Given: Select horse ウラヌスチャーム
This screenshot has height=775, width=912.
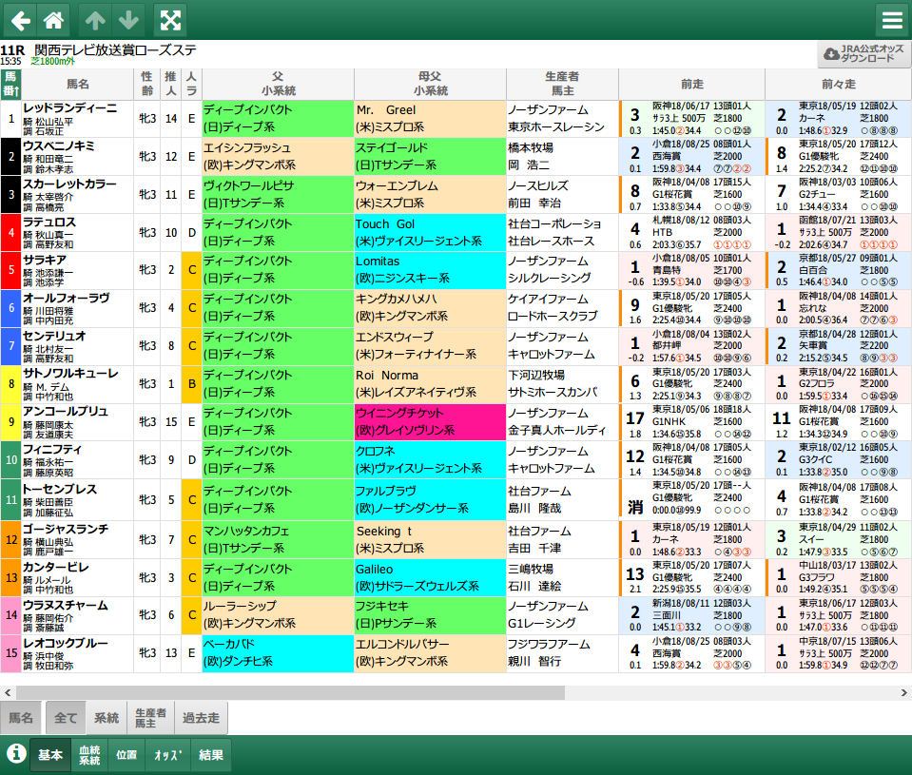Looking at the screenshot, I should [x=65, y=605].
